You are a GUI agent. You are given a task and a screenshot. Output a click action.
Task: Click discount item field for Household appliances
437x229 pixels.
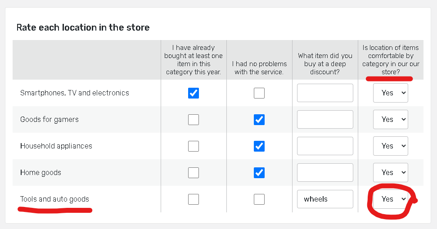pos(325,146)
